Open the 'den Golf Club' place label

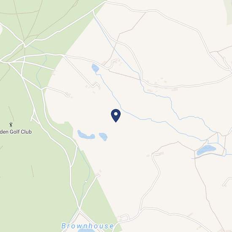[x=16, y=132]
